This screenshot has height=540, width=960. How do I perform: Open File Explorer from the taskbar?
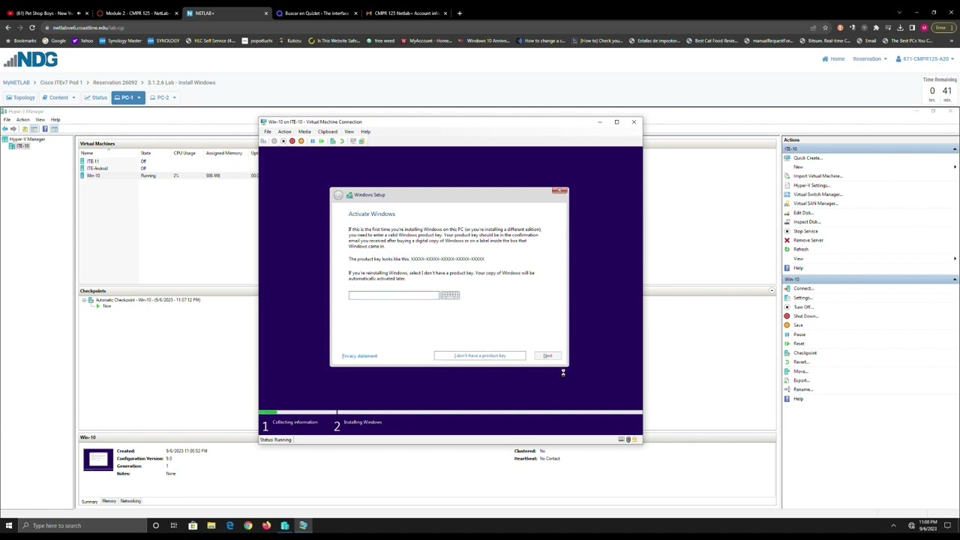pos(211,525)
